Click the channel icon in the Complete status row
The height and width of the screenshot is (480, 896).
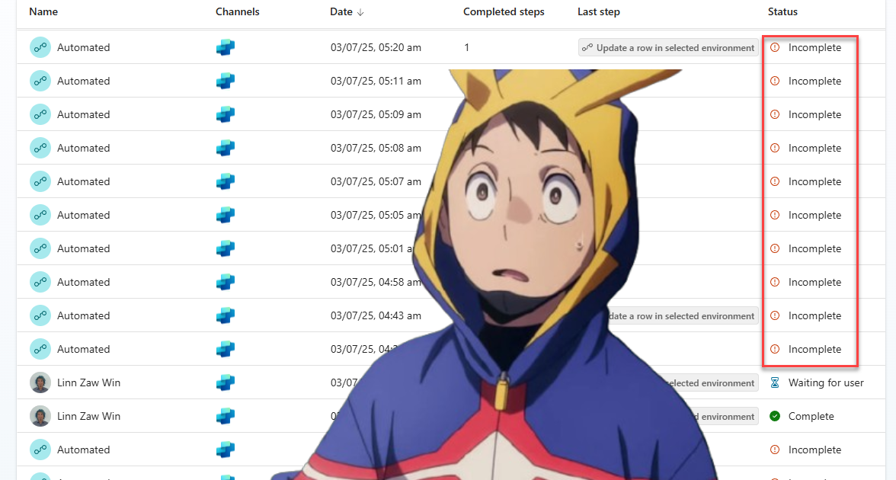point(226,416)
